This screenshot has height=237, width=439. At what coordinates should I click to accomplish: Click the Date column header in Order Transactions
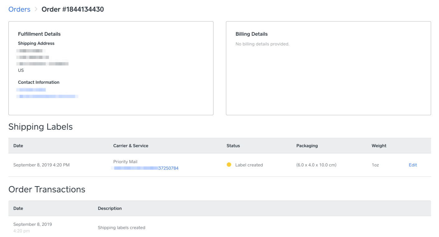click(18, 208)
